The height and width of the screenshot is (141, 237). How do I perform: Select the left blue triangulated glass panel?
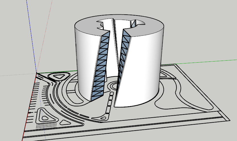click(x=100, y=66)
